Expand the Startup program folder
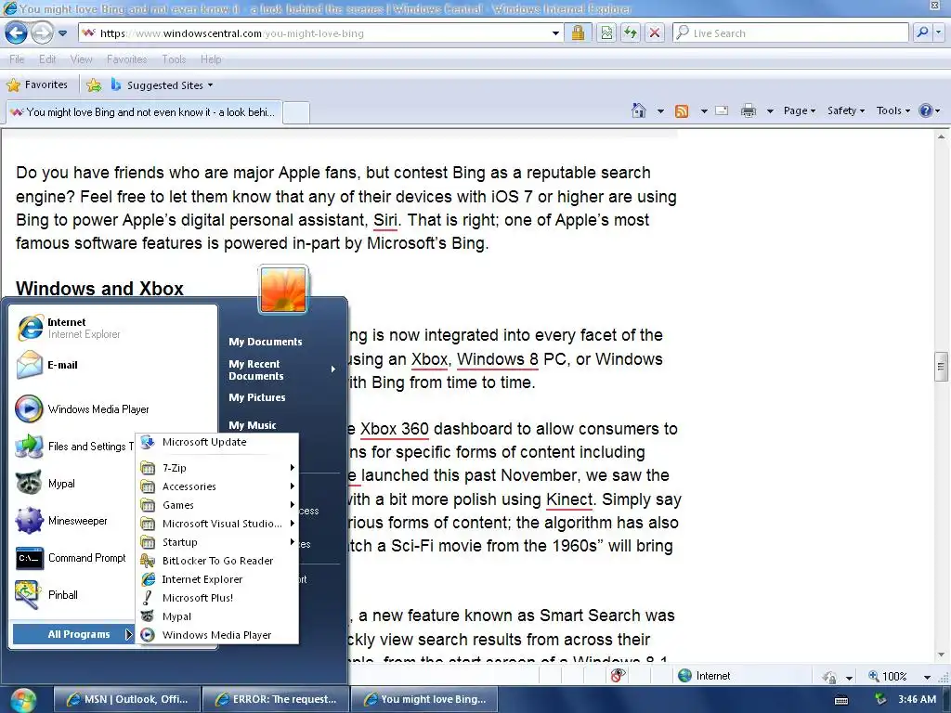 [217, 542]
